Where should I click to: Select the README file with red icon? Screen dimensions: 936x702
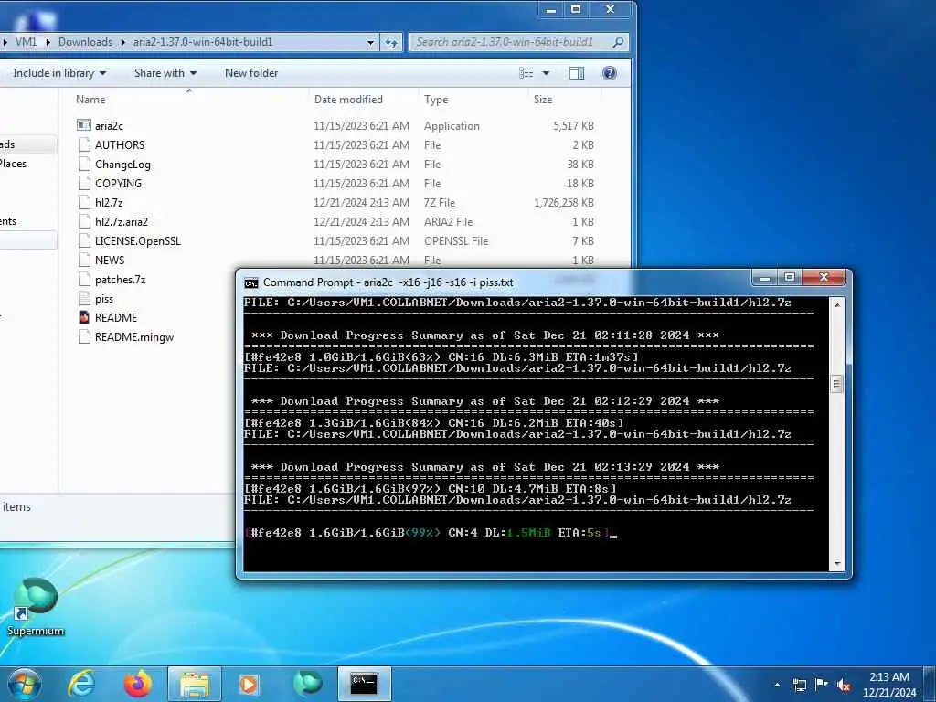click(x=84, y=317)
